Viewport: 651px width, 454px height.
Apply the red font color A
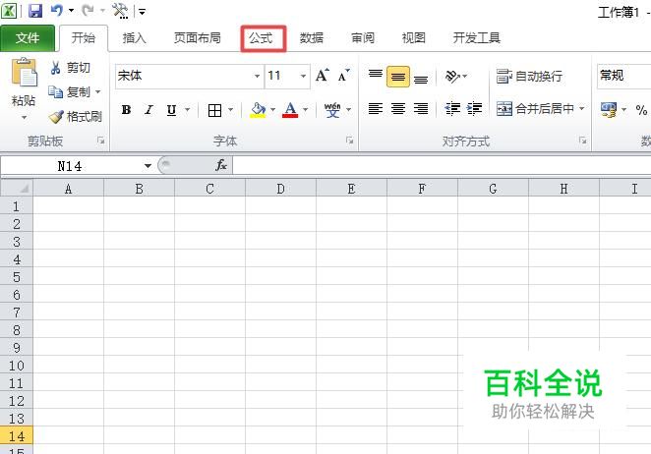coord(290,110)
